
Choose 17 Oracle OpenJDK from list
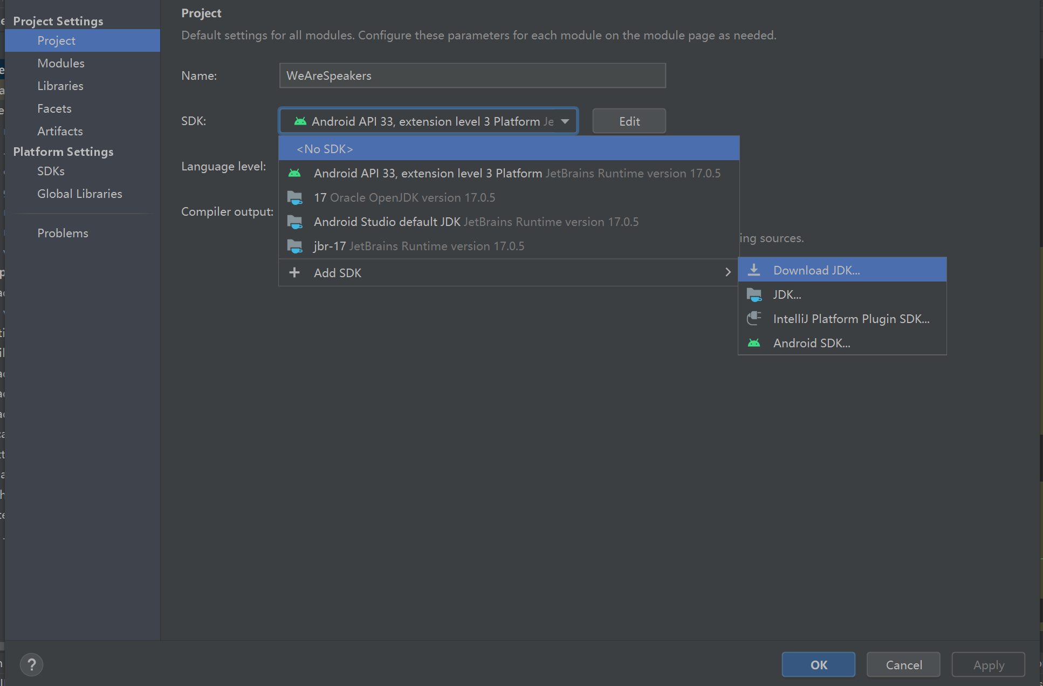pos(404,197)
